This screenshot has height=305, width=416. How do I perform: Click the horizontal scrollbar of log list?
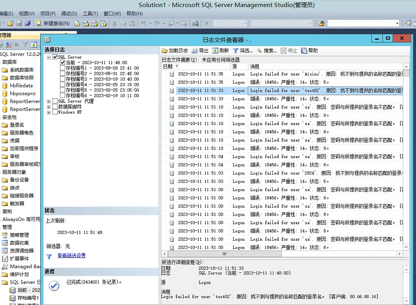pos(224,254)
